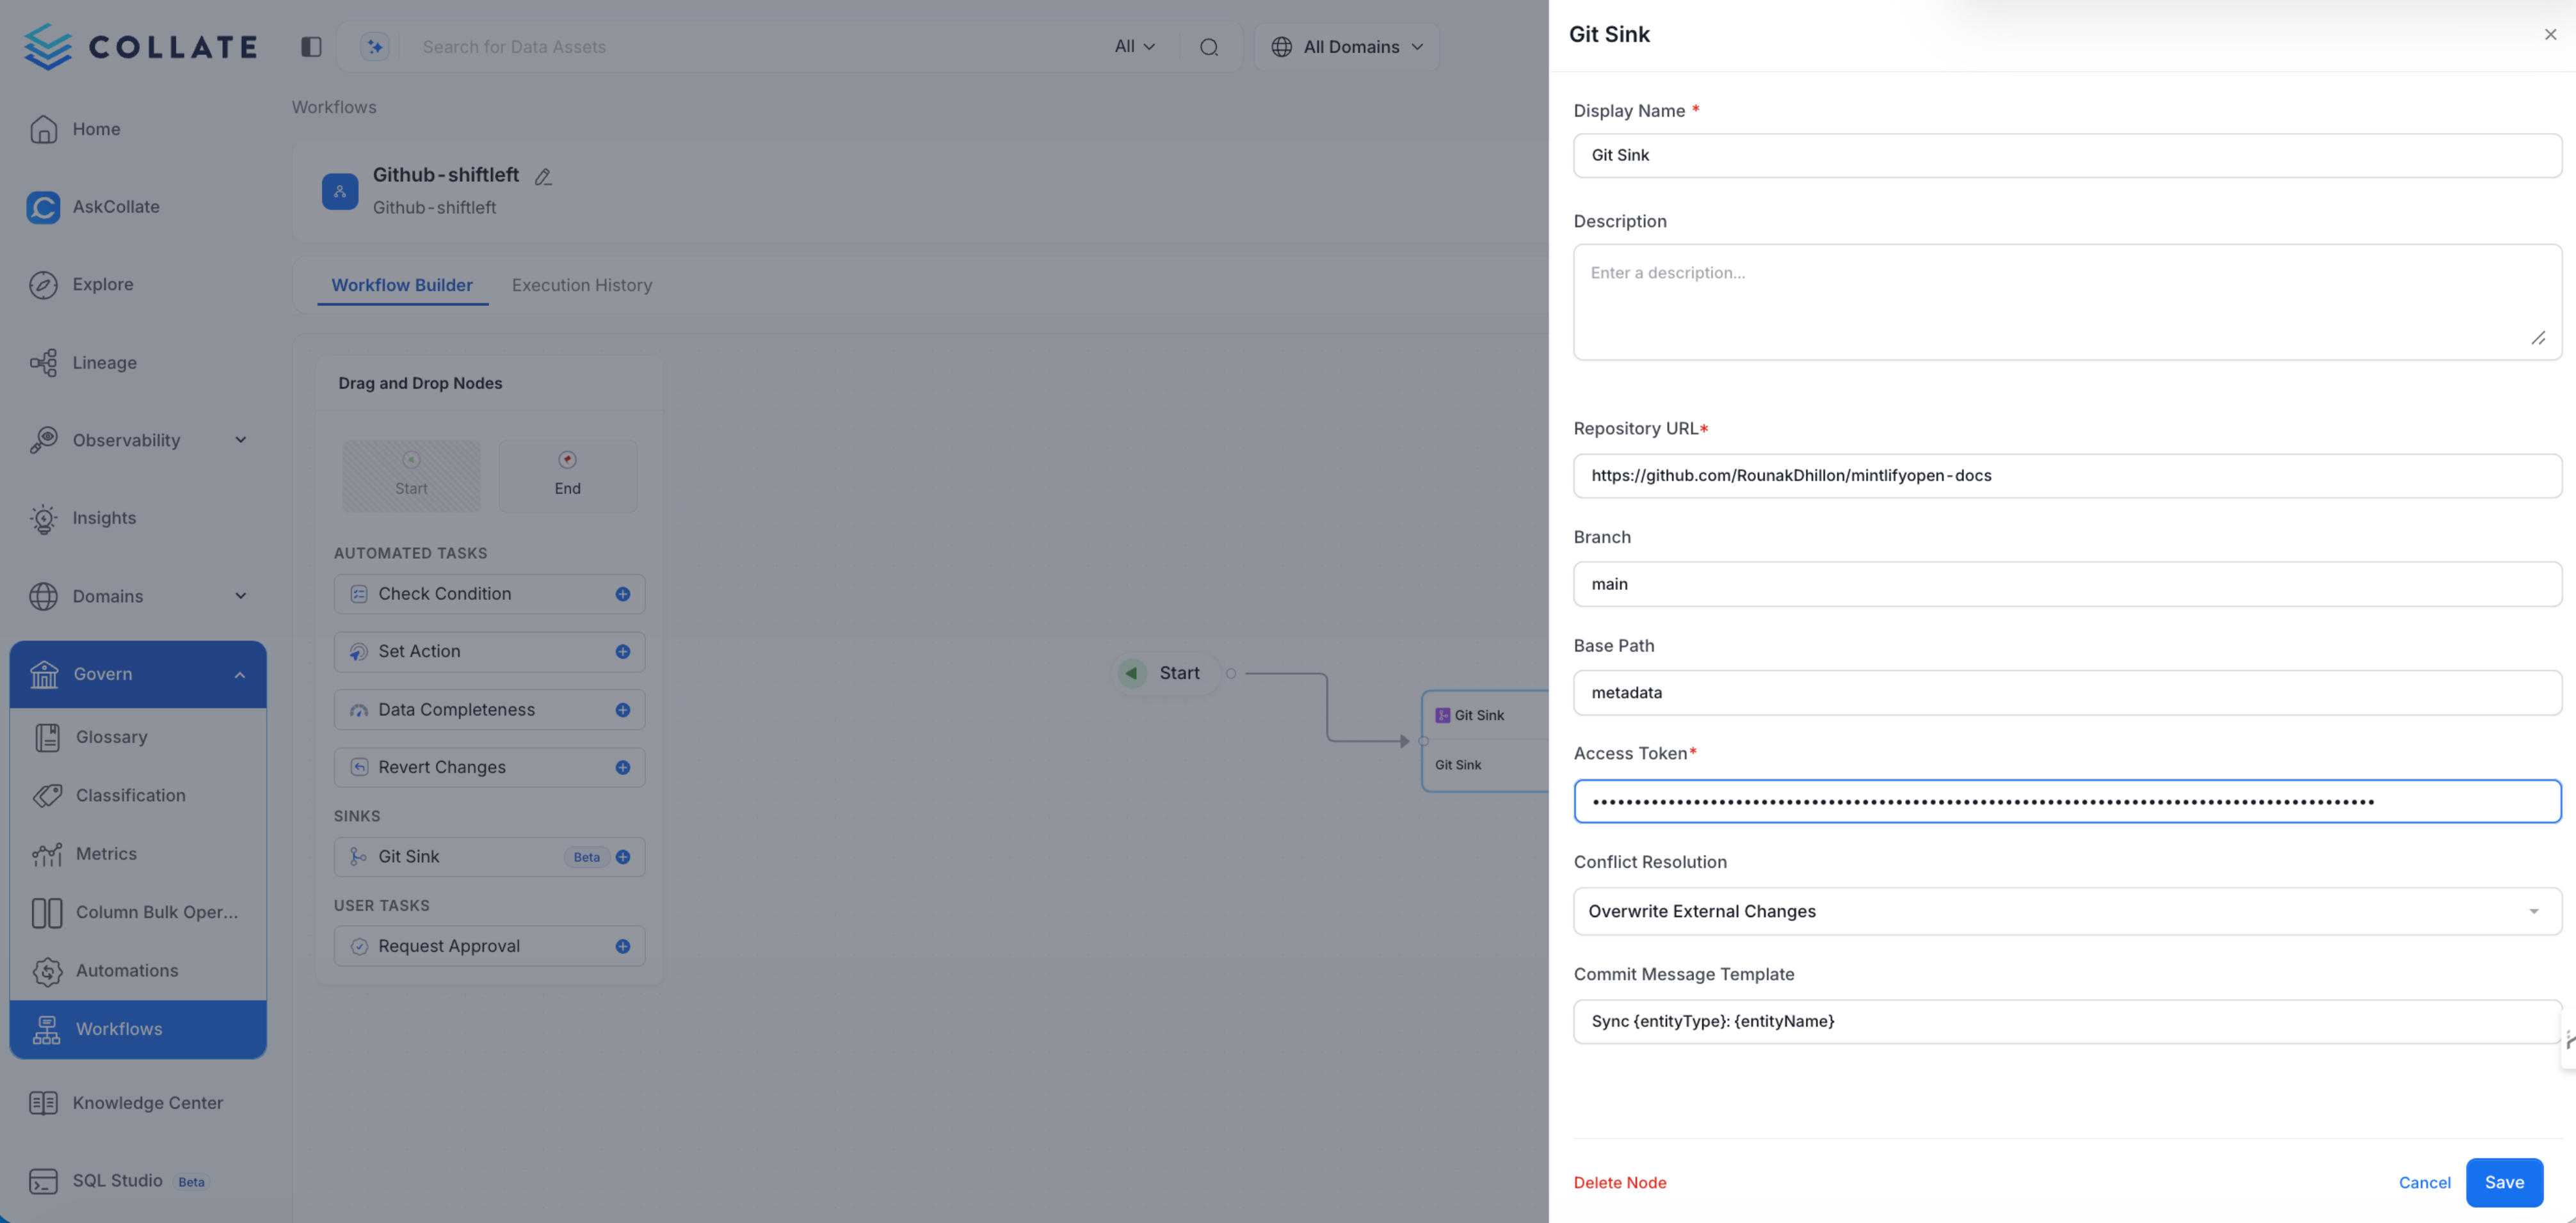Click the Save button
The width and height of the screenshot is (2576, 1223).
pyautogui.click(x=2504, y=1182)
